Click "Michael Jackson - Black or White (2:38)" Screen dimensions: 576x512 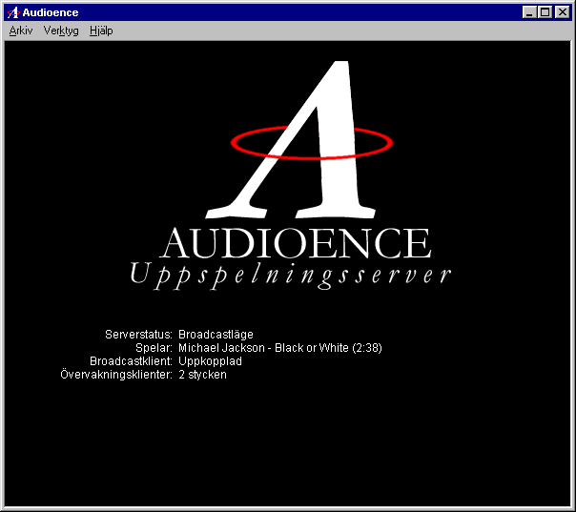(280, 347)
